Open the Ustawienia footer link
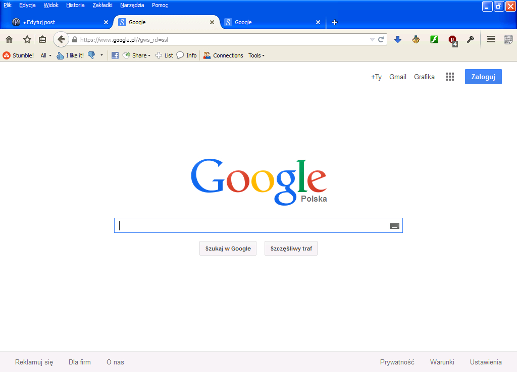 coord(486,362)
